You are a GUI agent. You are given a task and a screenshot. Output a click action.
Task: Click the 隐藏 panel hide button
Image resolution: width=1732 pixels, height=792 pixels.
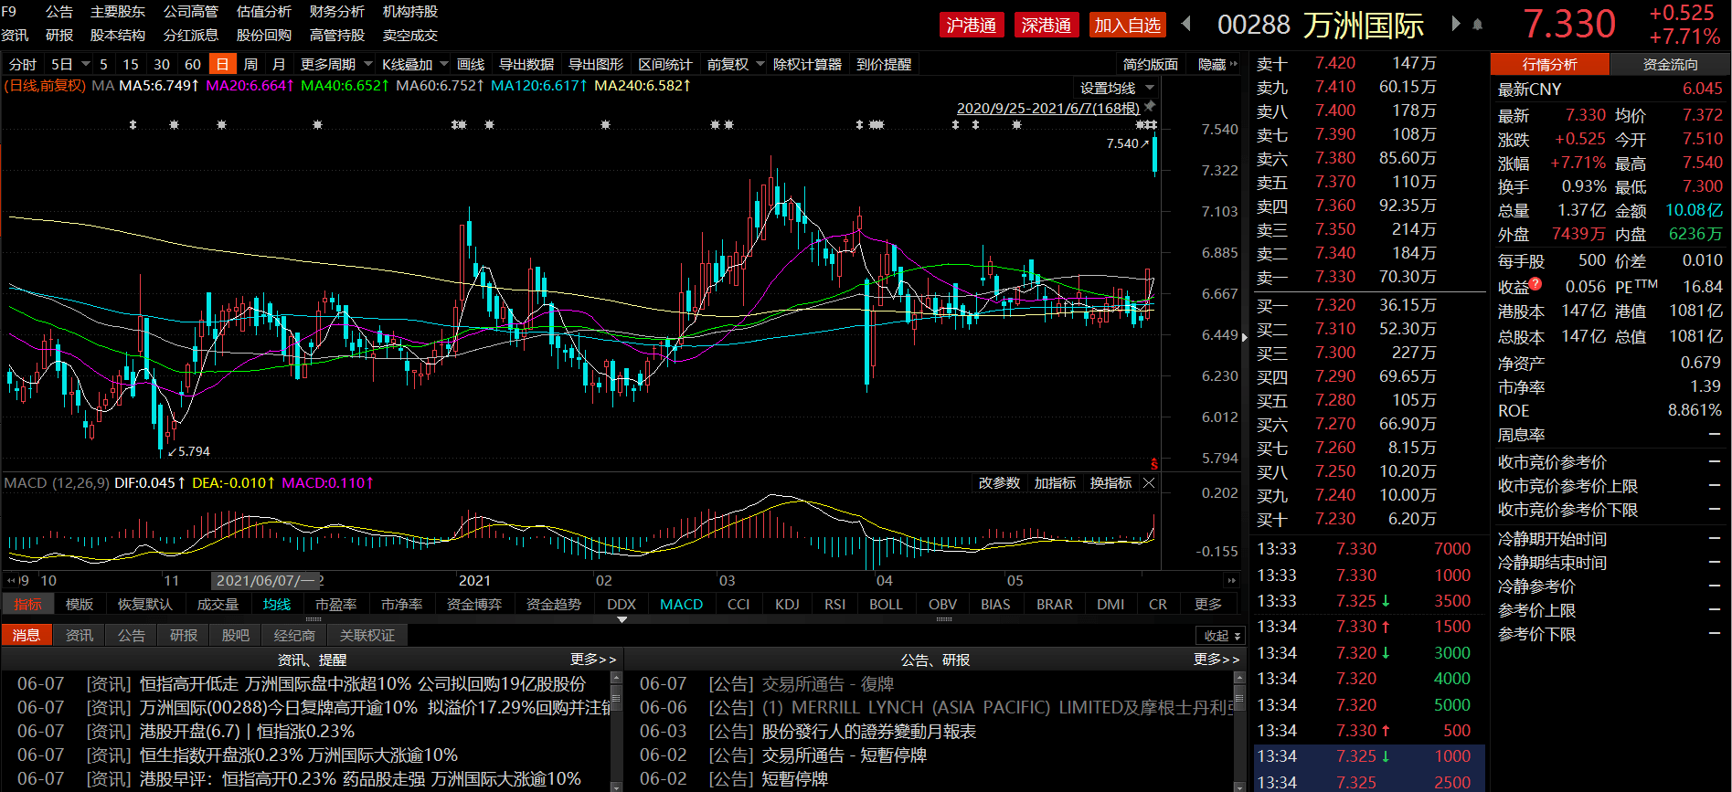point(1217,64)
